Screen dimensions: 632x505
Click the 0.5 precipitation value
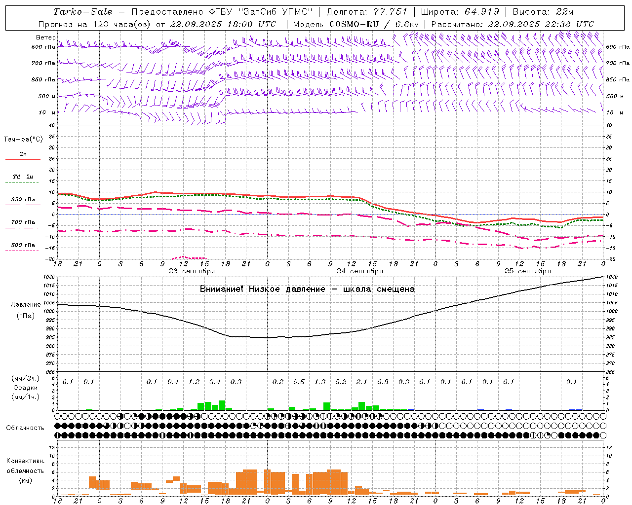(299, 382)
